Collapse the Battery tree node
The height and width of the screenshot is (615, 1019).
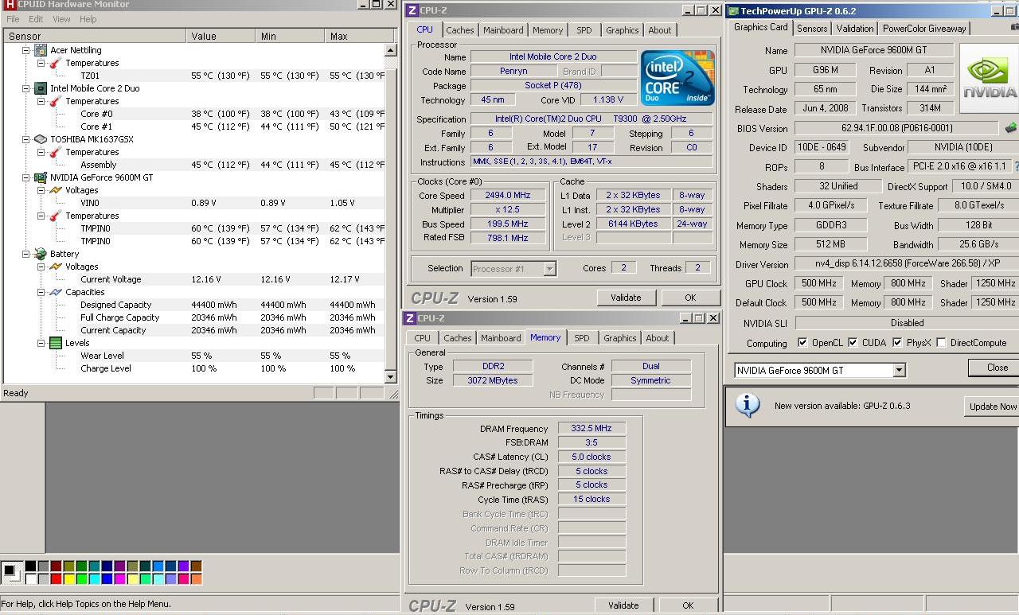[x=26, y=254]
